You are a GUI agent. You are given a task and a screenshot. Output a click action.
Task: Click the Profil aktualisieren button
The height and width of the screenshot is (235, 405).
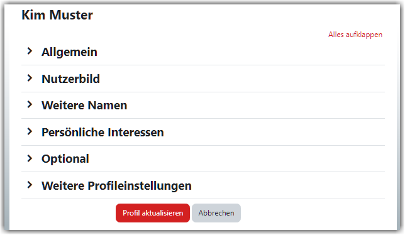coord(153,213)
